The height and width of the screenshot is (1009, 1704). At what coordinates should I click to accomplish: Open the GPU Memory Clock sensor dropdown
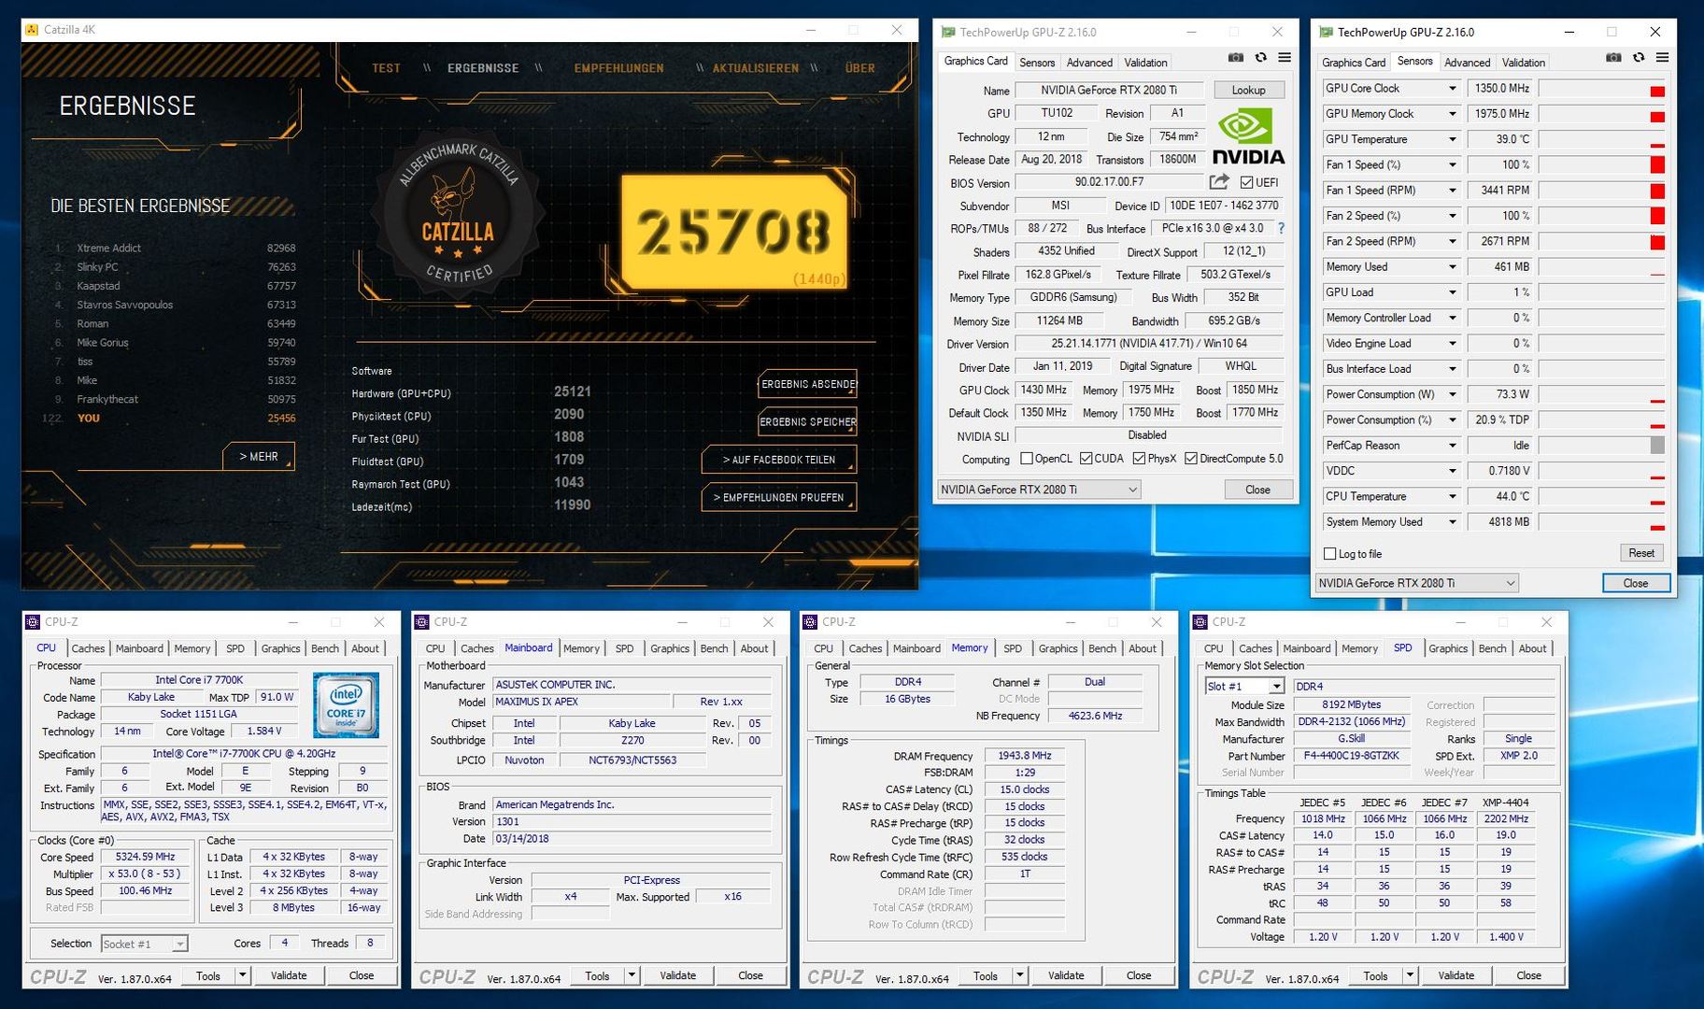1452,114
